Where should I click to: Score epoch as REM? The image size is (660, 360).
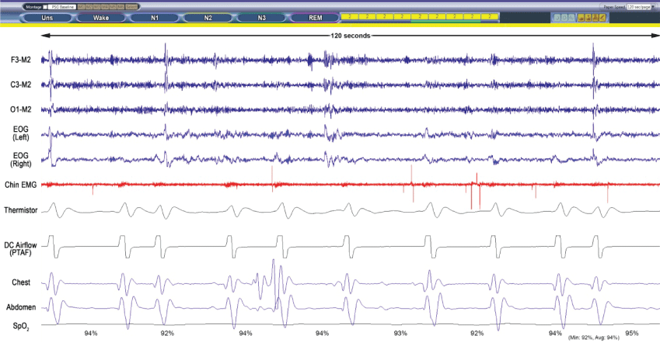click(x=315, y=16)
